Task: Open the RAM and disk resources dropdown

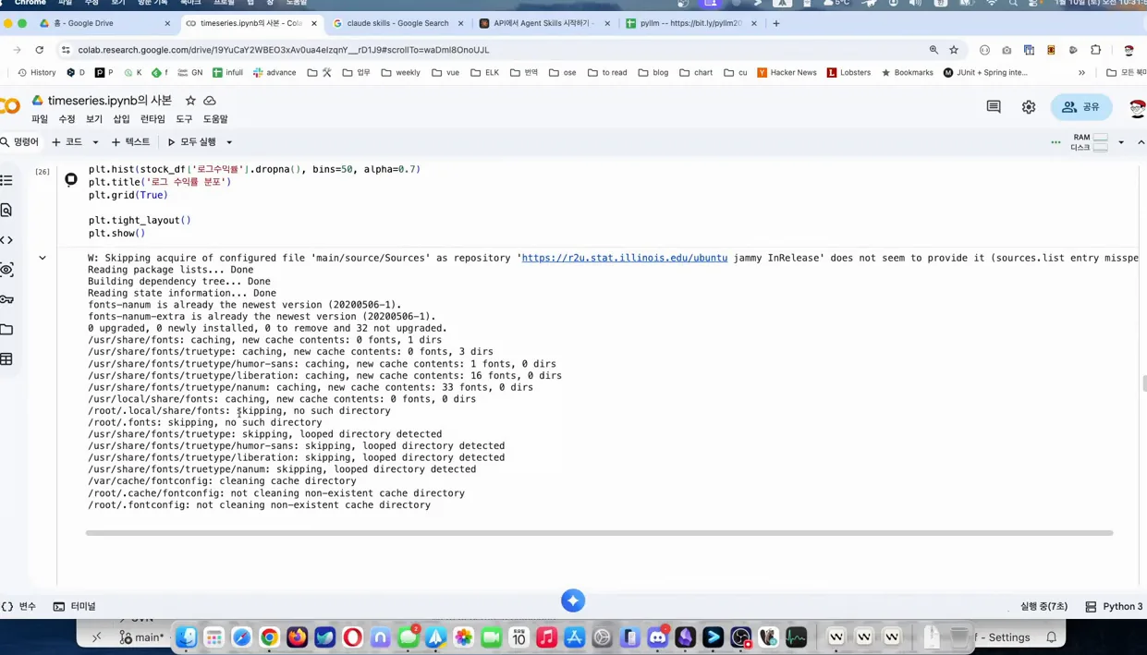Action: 1121,142
